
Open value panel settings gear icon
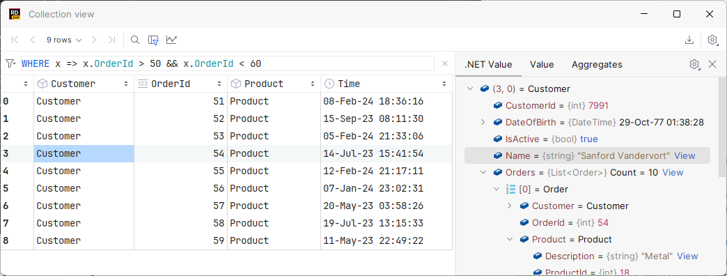click(694, 65)
